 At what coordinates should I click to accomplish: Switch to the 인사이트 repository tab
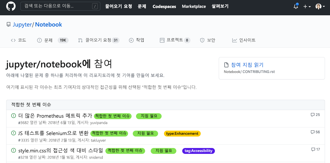click(244, 40)
